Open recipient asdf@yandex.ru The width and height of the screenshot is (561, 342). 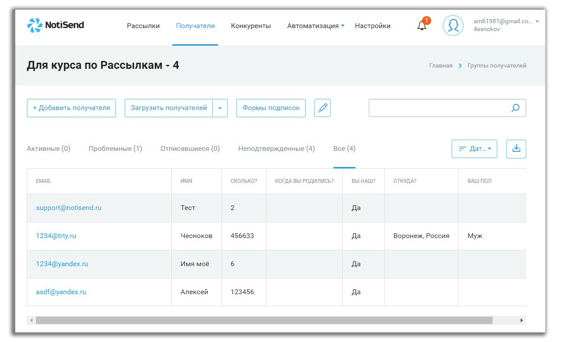(61, 292)
